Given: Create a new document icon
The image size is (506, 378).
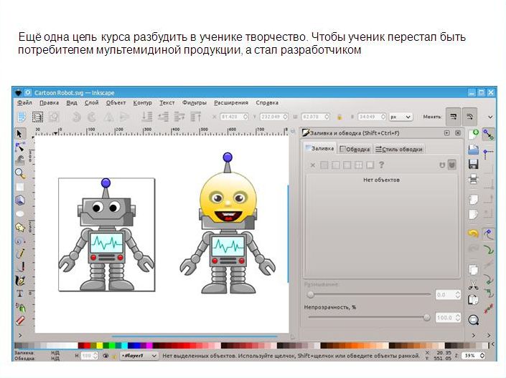Looking at the screenshot, I should pyautogui.click(x=474, y=134).
